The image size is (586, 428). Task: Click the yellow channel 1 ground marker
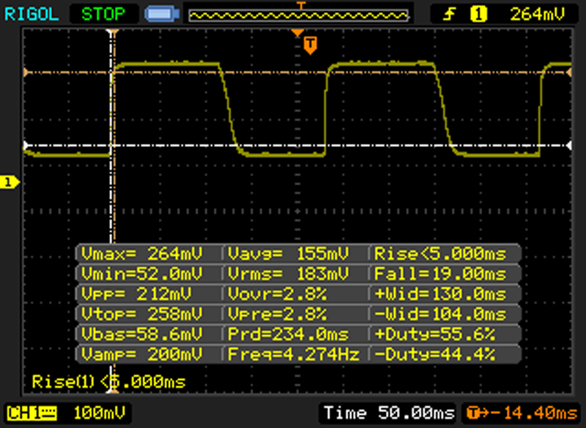(10, 182)
